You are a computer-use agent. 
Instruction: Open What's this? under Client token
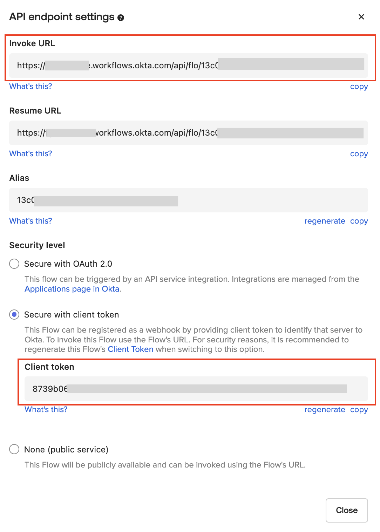pyautogui.click(x=46, y=410)
